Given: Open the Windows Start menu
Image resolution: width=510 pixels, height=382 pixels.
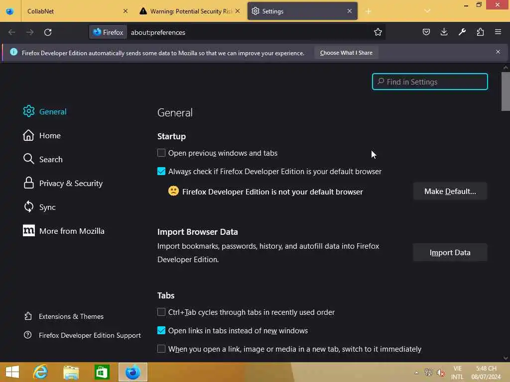Looking at the screenshot, I should 12,372.
